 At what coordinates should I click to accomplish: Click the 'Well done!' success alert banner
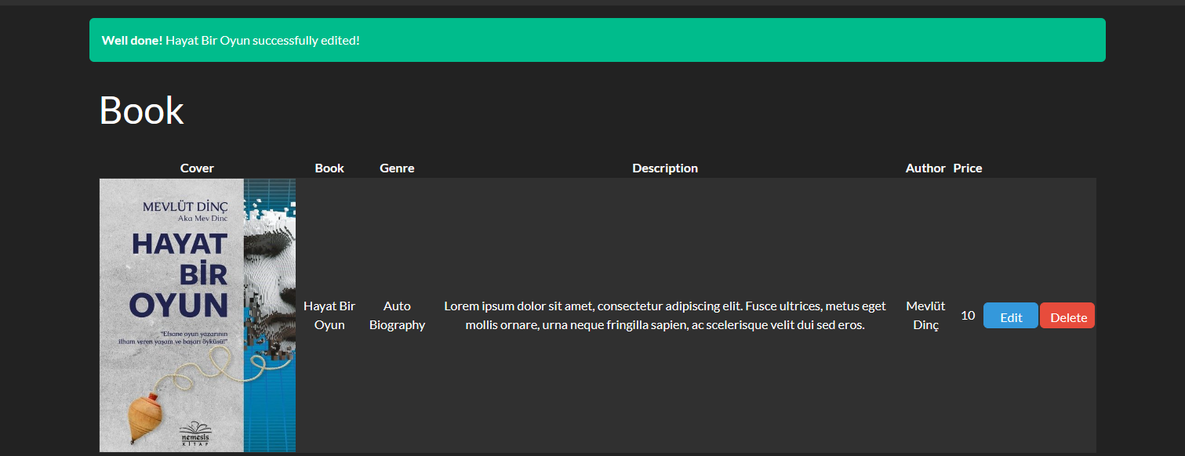[x=597, y=40]
